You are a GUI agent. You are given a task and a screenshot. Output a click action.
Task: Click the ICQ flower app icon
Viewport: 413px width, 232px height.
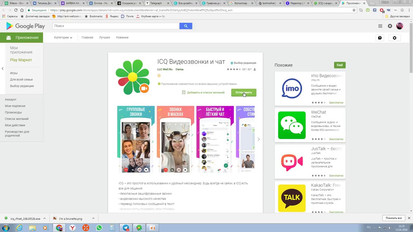point(132,77)
